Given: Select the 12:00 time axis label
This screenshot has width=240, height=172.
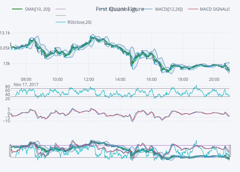Looking at the screenshot, I should (x=89, y=79).
